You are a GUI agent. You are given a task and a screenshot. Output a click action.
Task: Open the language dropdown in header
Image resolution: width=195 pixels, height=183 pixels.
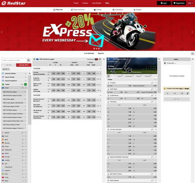pos(190,3)
